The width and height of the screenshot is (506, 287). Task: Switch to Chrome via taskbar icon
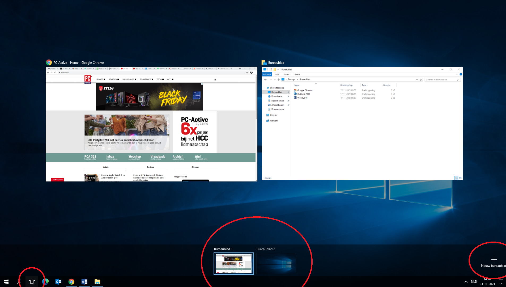pyautogui.click(x=71, y=282)
